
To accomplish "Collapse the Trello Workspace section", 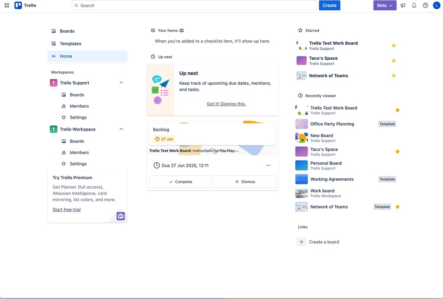I will tap(121, 129).
